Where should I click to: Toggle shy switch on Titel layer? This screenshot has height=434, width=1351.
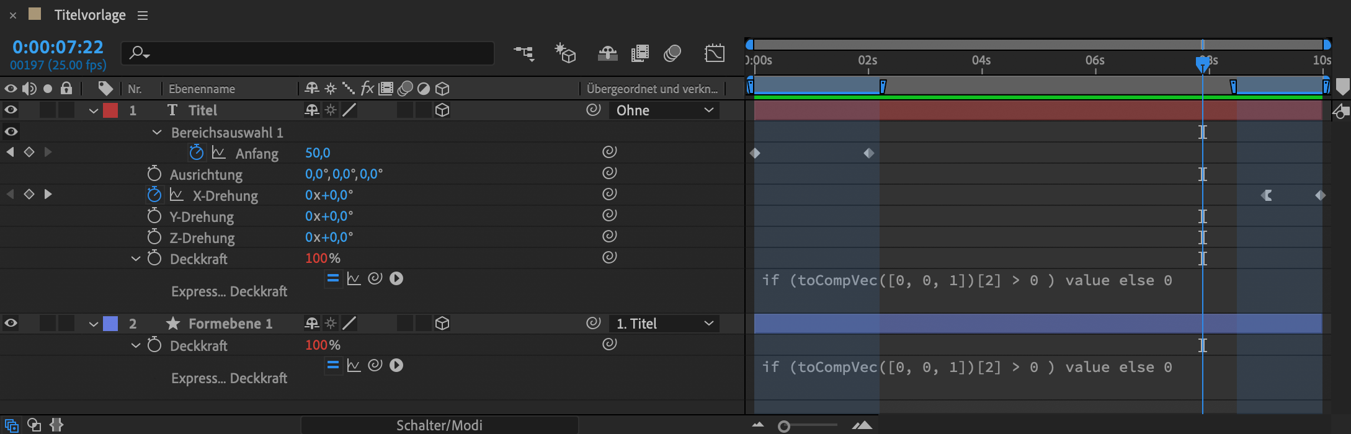(x=311, y=110)
